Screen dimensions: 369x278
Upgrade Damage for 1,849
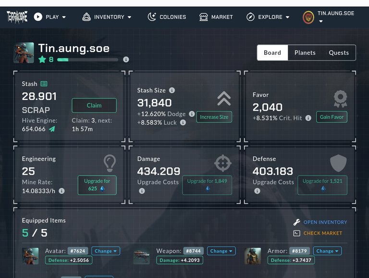pos(207,185)
